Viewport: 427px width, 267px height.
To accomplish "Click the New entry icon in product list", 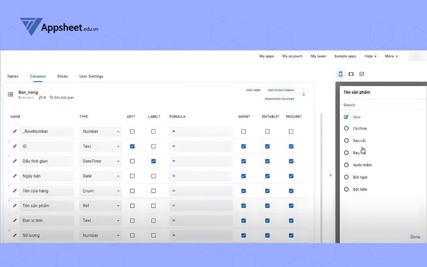I will point(346,117).
